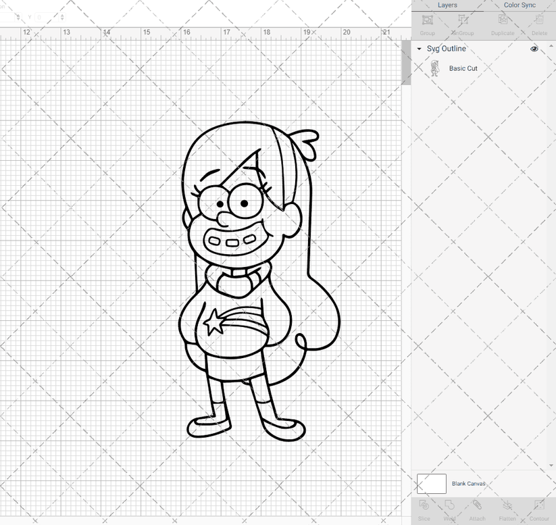The height and width of the screenshot is (525, 556).
Task: Click the Blank Canvas color swatch
Action: [x=432, y=484]
